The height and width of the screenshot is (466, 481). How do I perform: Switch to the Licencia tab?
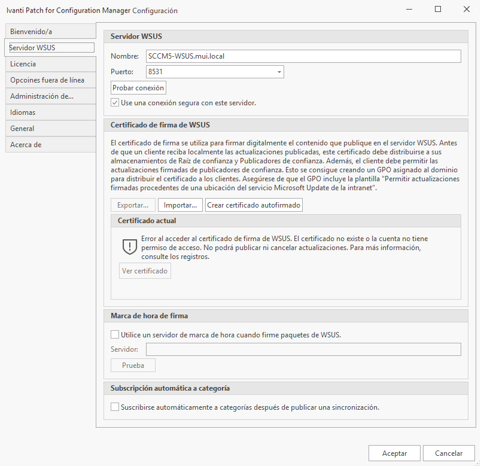(x=50, y=63)
